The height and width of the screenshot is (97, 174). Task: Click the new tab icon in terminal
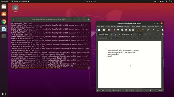tap(14, 19)
